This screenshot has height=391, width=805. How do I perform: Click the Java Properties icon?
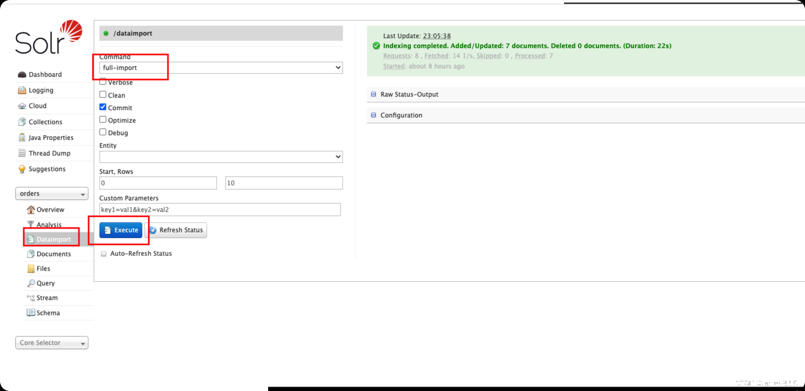click(22, 137)
